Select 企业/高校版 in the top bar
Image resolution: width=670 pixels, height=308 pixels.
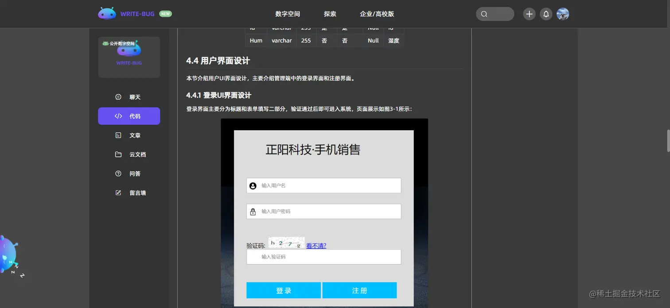376,14
